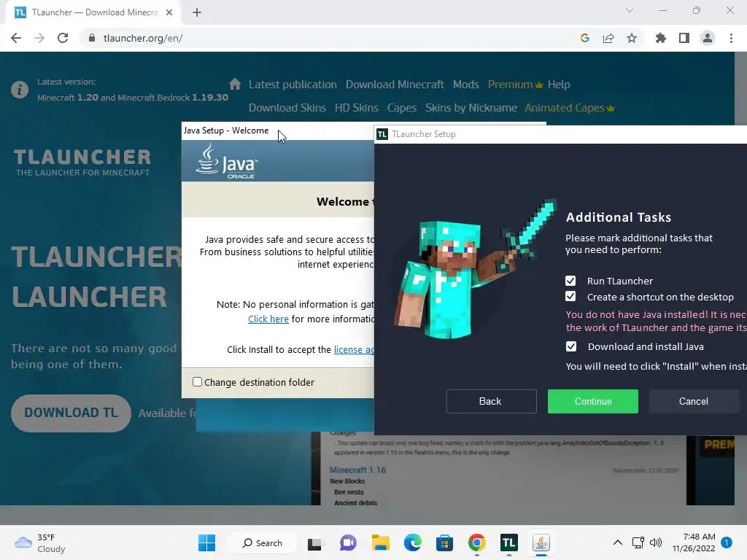
Task: Open network status tray icon
Action: point(638,542)
